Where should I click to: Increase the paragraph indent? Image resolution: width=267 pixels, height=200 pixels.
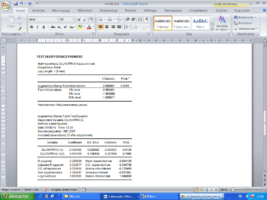(133, 19)
